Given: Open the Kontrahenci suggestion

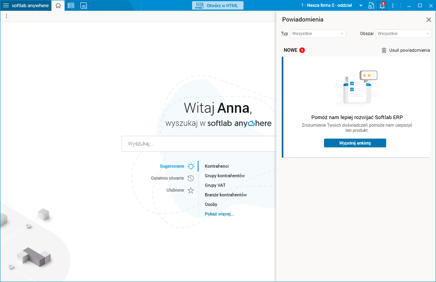Looking at the screenshot, I should pyautogui.click(x=217, y=166).
